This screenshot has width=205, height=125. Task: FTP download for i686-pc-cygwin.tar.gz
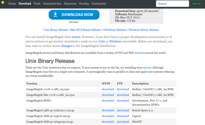pos(123,116)
